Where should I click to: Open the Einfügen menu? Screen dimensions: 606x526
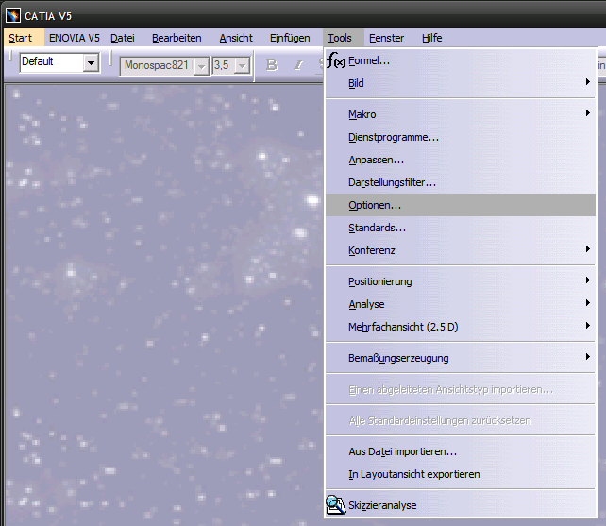click(290, 38)
